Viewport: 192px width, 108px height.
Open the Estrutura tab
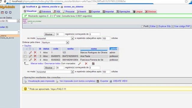coord(45,11)
